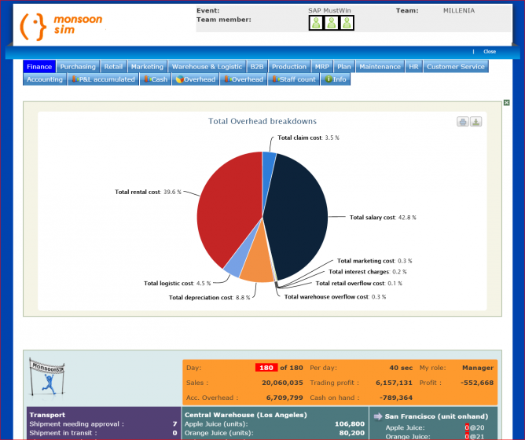Click the Total salary cost 42.8 % label
Screen dimensions: 525x440
point(383,218)
